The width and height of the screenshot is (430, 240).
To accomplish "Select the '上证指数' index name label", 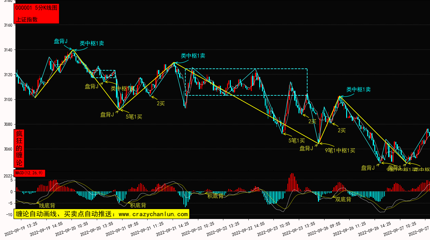I will (x=27, y=19).
